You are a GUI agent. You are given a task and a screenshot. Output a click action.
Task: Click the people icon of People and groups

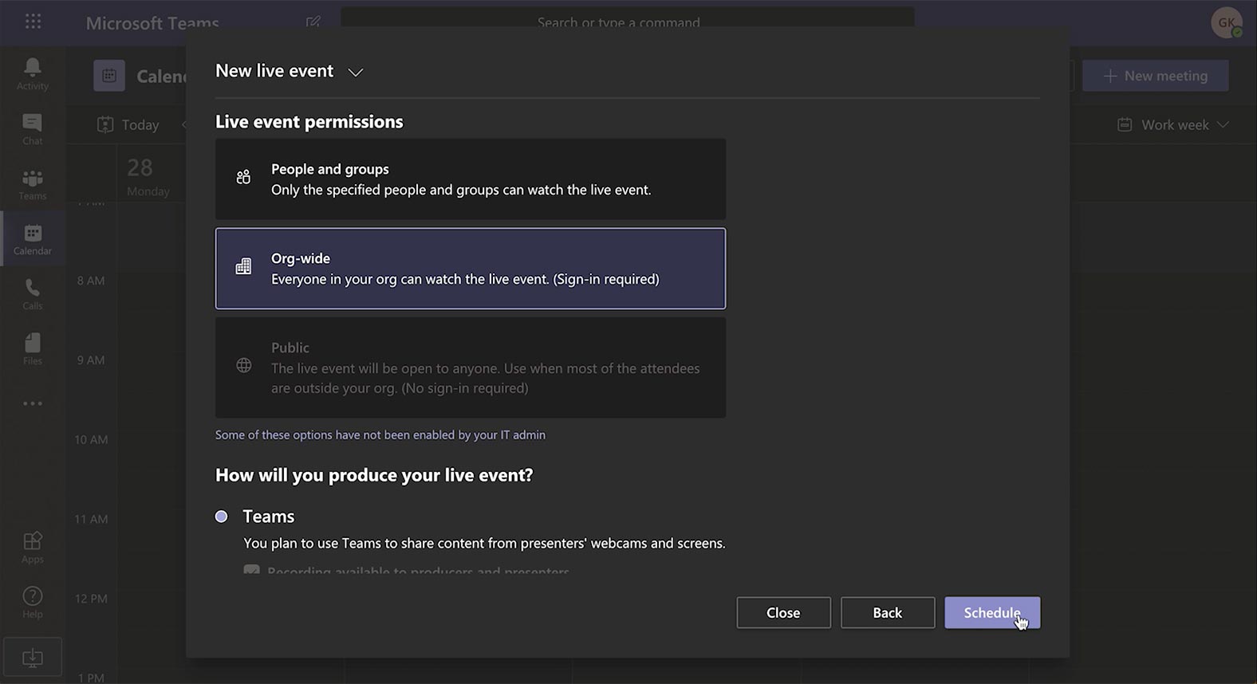coord(243,177)
